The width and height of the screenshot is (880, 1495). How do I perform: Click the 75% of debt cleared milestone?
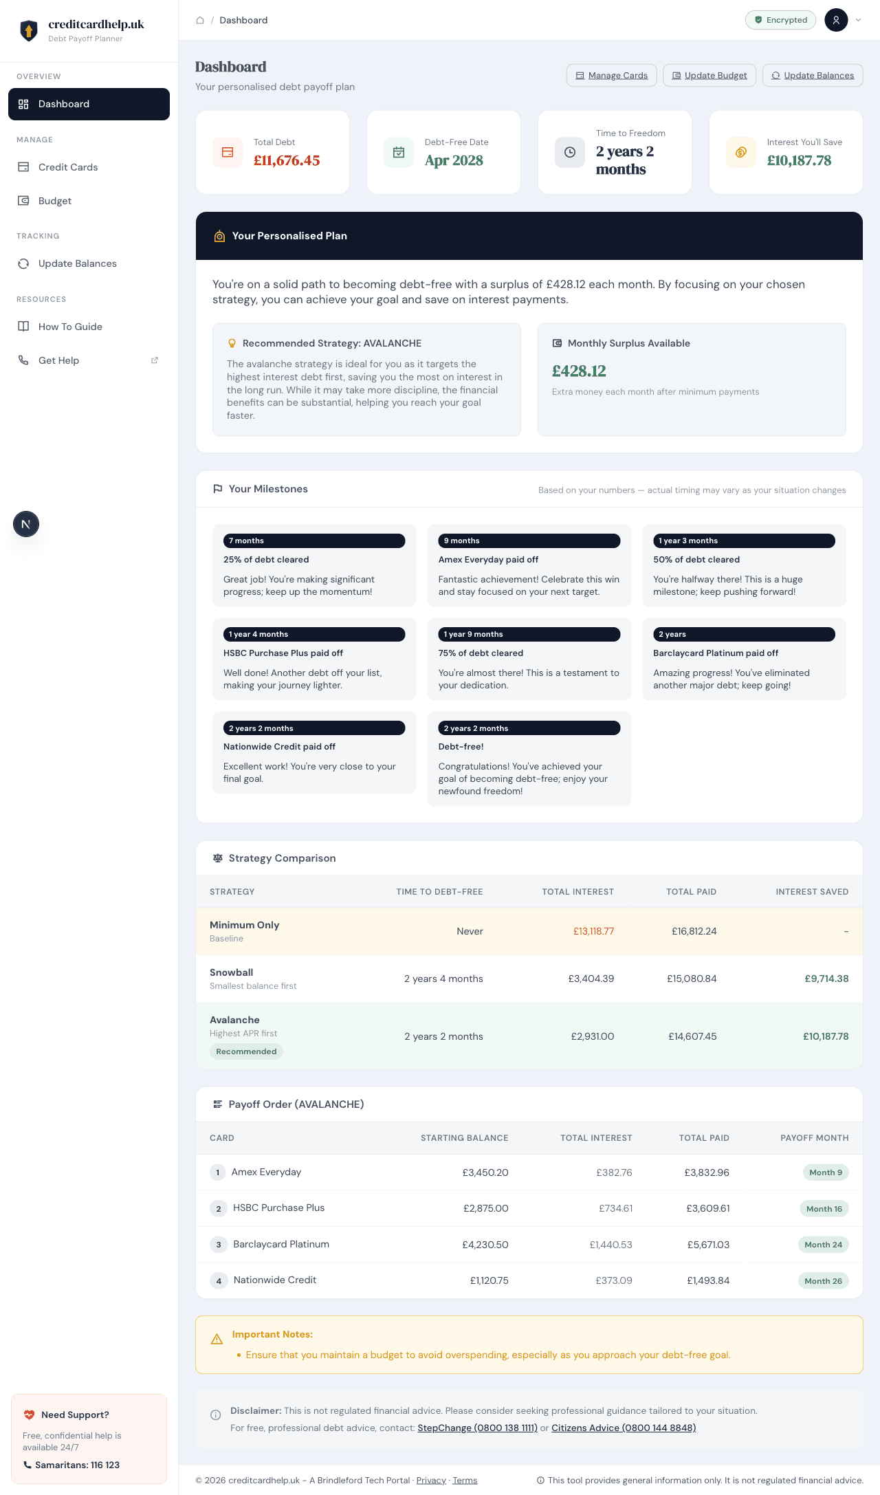pos(529,659)
